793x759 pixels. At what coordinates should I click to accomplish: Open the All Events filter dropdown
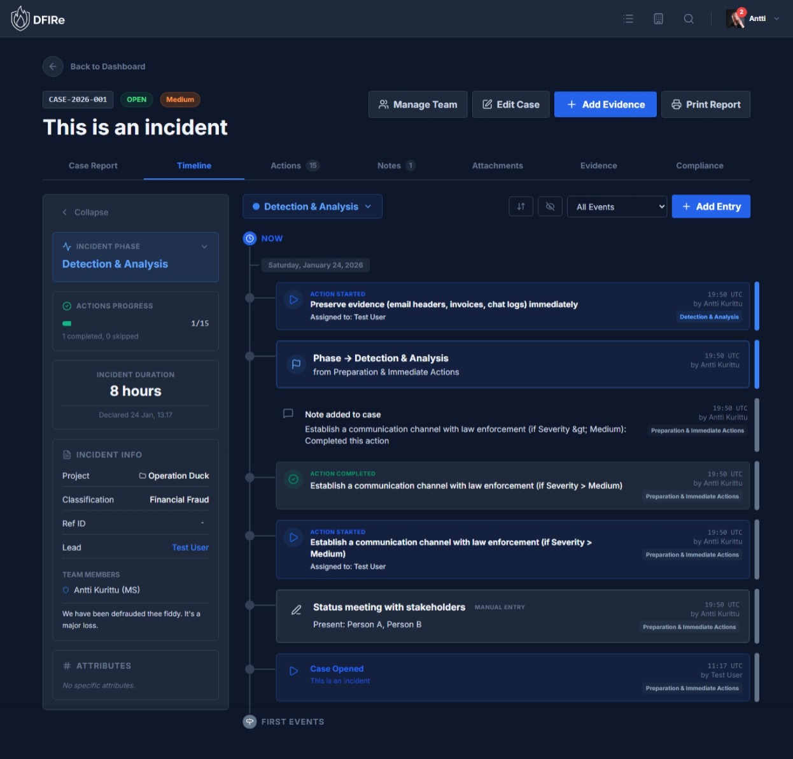(616, 206)
